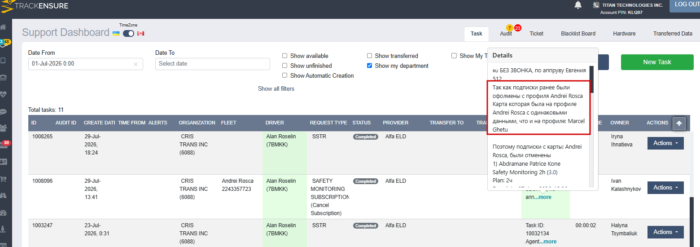Click the Canada flag next to TimeZone

tap(140, 34)
